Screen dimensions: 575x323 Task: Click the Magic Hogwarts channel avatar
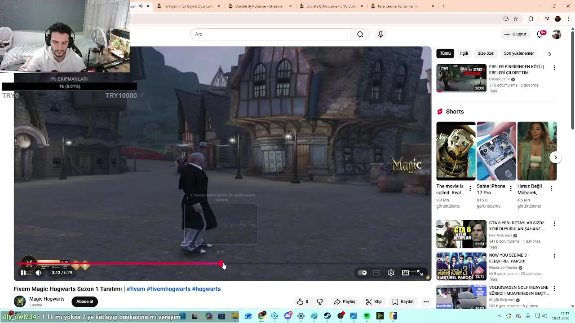pyautogui.click(x=19, y=301)
